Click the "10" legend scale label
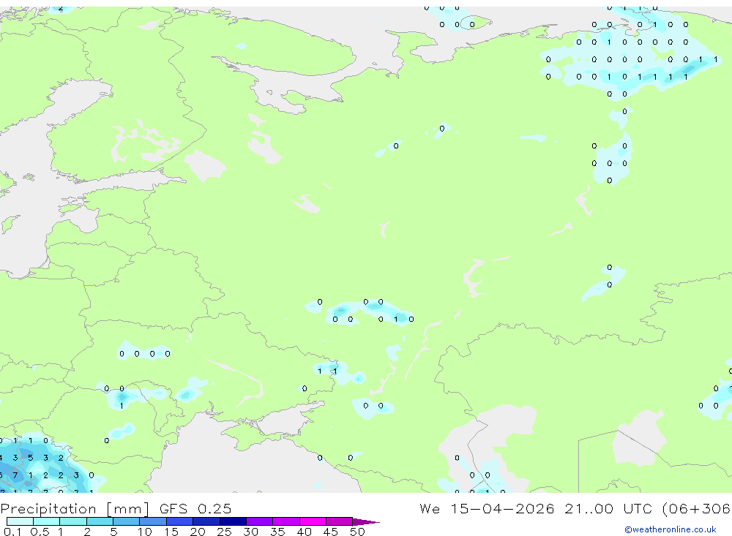 click(145, 532)
